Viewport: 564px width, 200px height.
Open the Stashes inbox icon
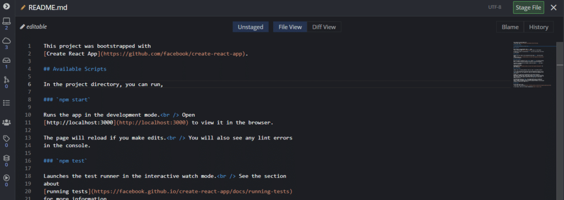tap(6, 60)
